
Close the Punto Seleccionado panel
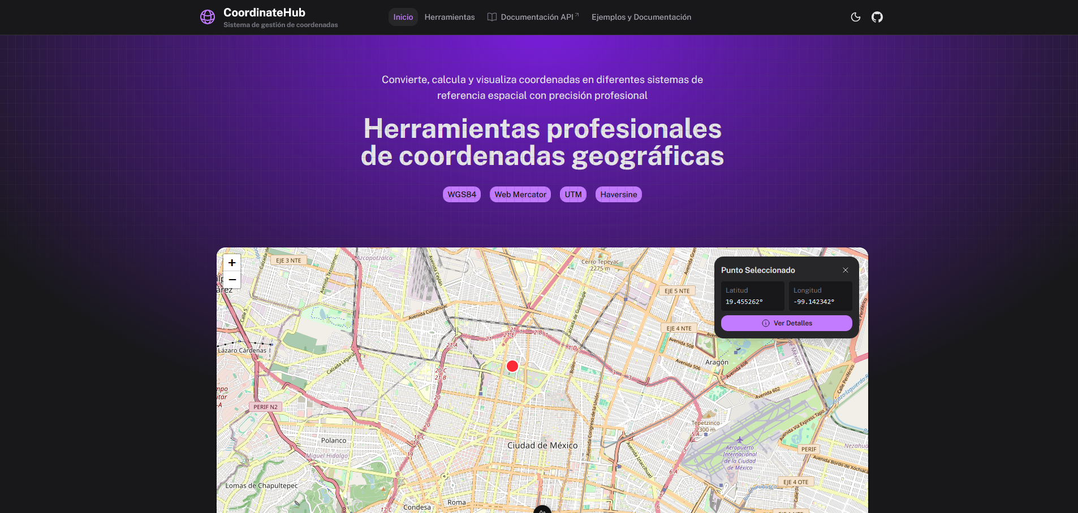coord(845,270)
